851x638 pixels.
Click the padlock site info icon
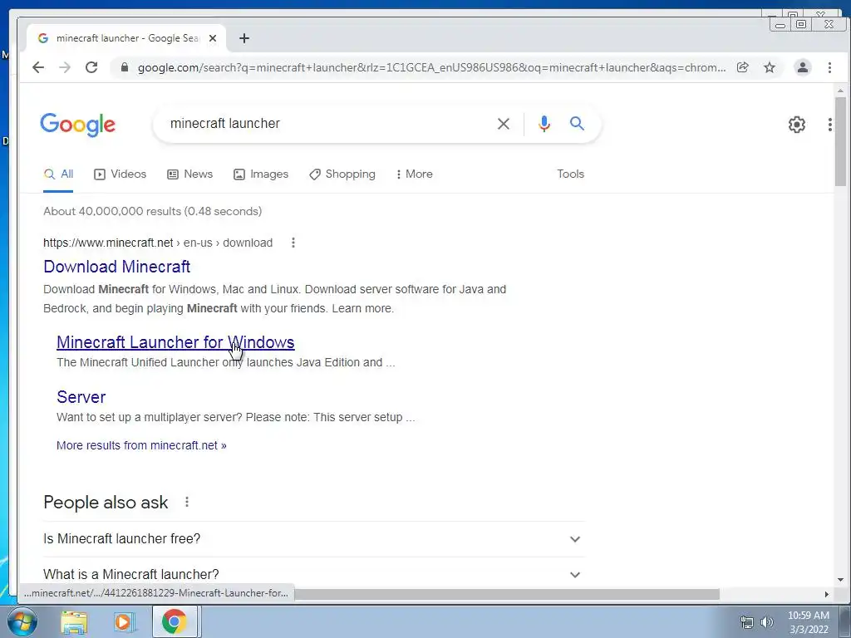click(125, 67)
